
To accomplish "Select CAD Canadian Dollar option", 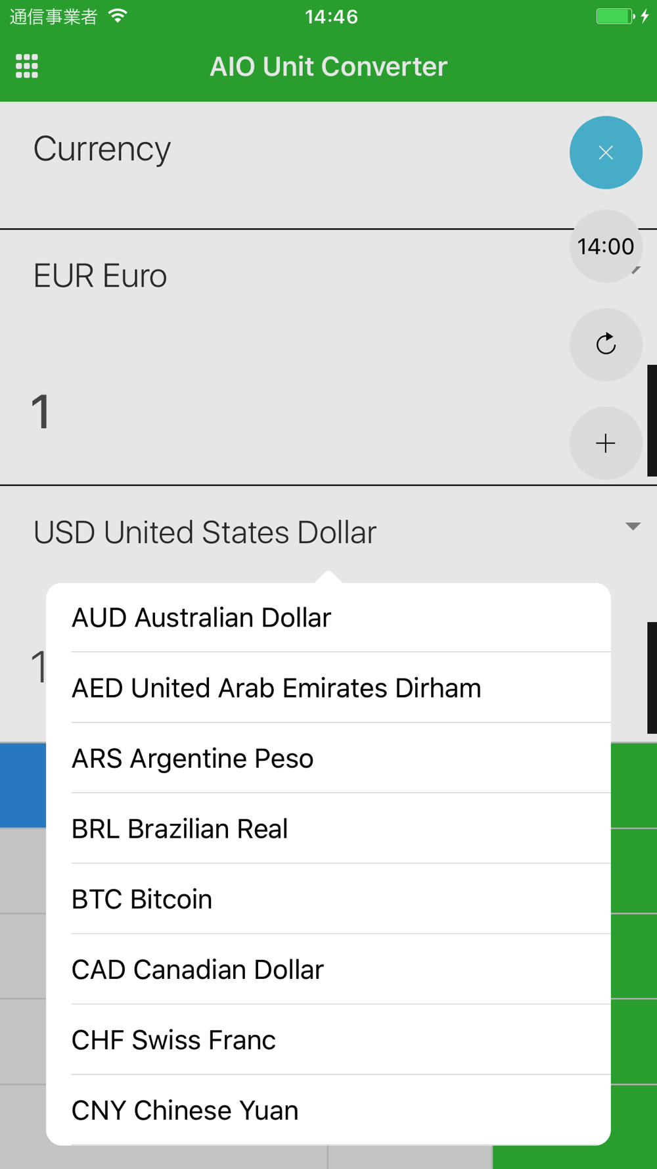I will click(x=328, y=969).
